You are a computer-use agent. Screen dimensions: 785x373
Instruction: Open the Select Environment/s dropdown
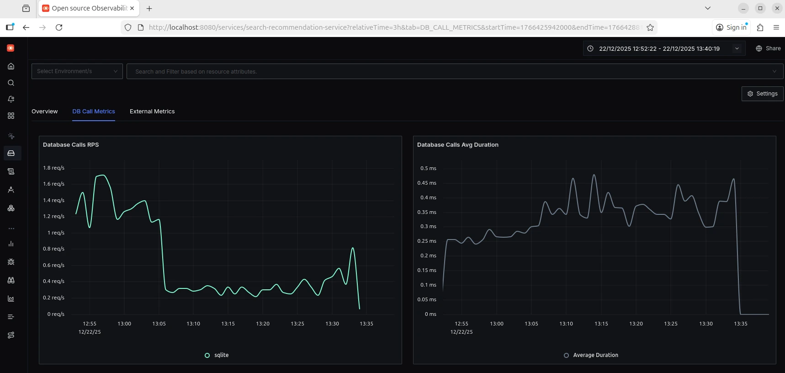[x=77, y=71]
